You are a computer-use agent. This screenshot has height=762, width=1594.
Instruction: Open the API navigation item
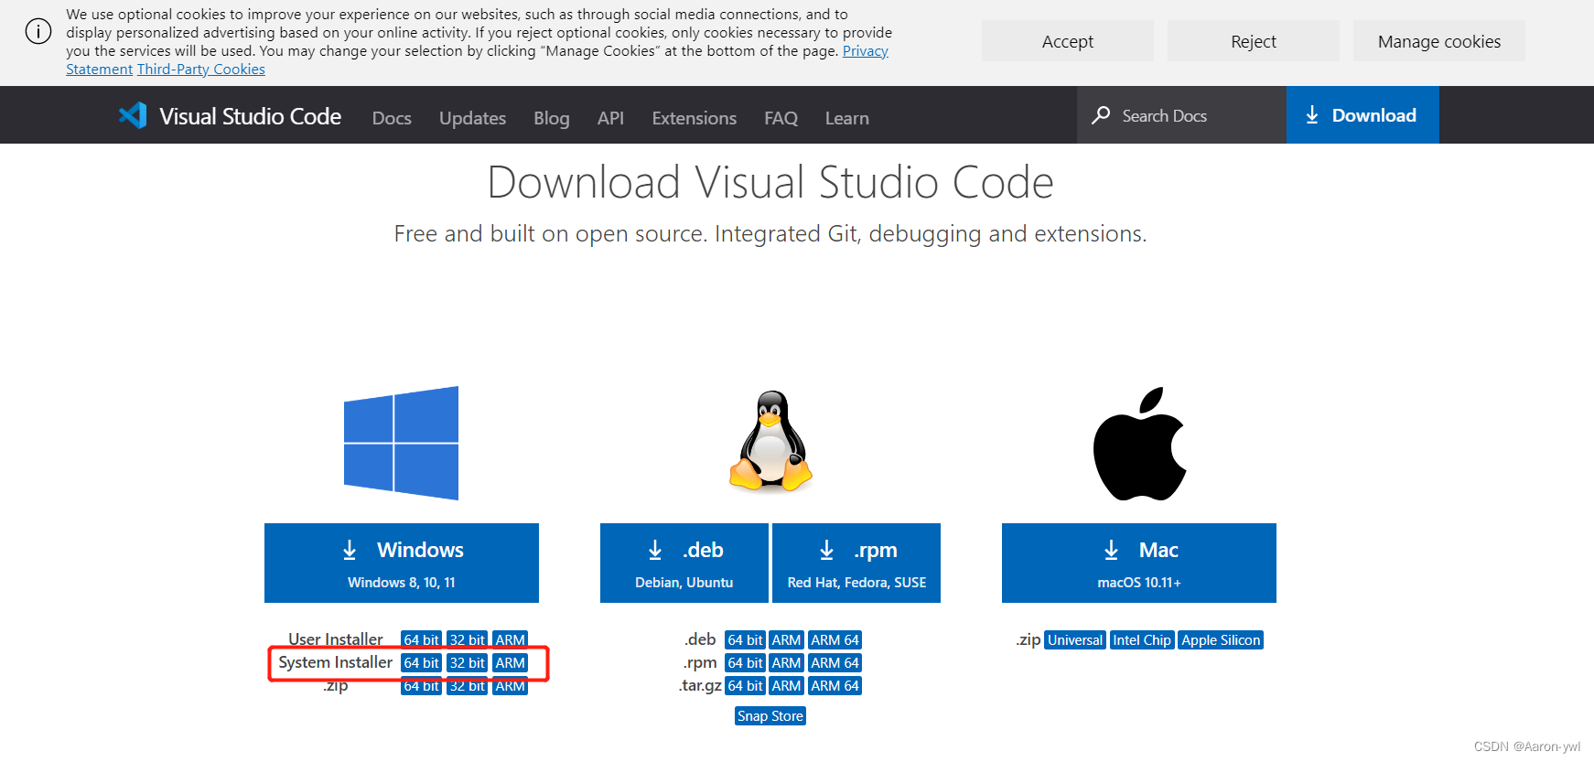pos(610,118)
